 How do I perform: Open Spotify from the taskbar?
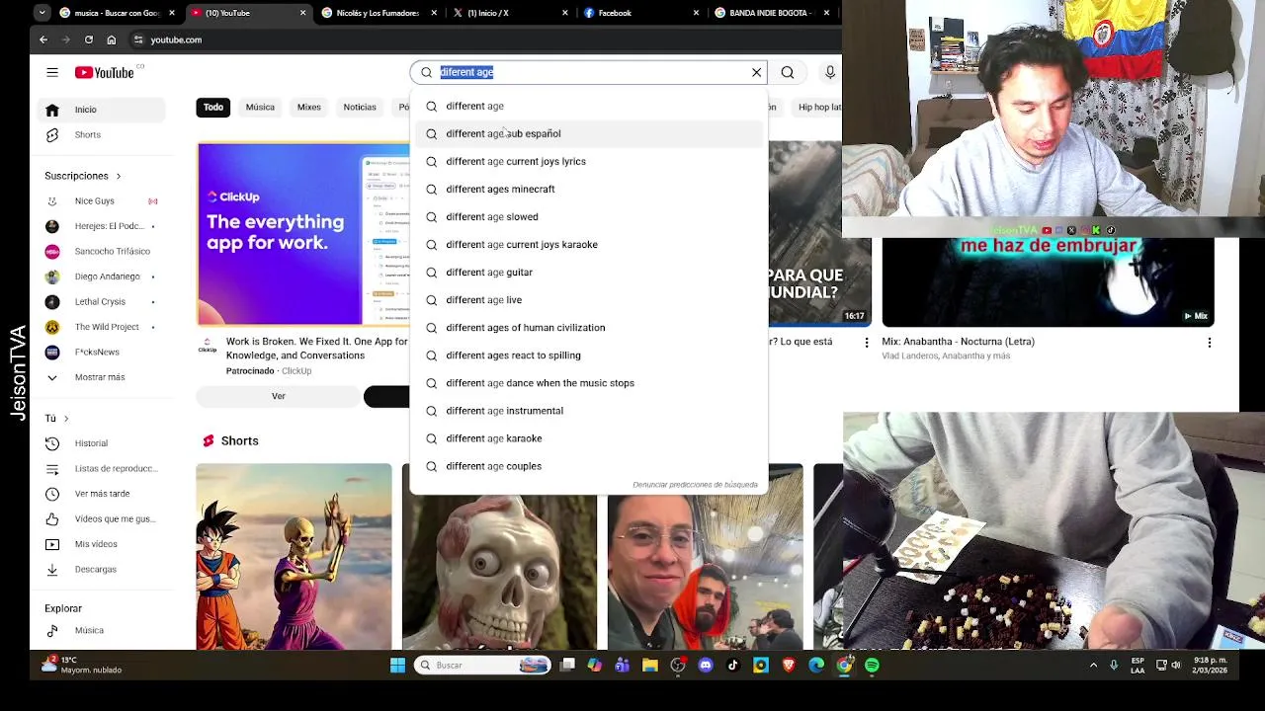click(872, 666)
